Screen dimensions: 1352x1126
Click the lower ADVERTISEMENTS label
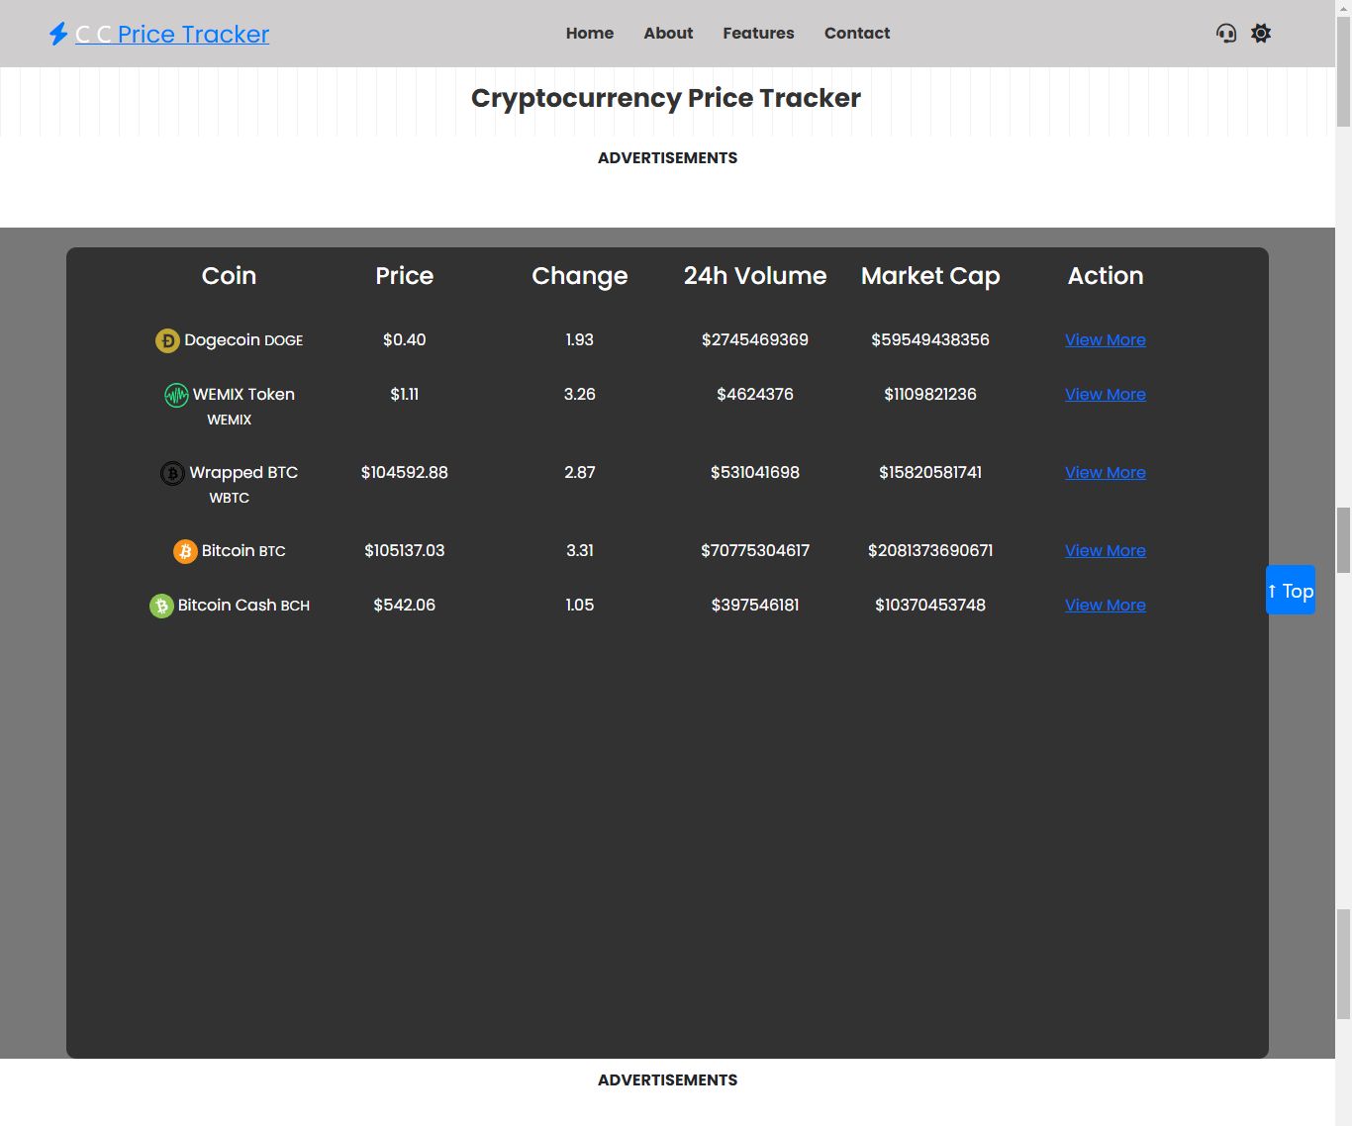667,1079
